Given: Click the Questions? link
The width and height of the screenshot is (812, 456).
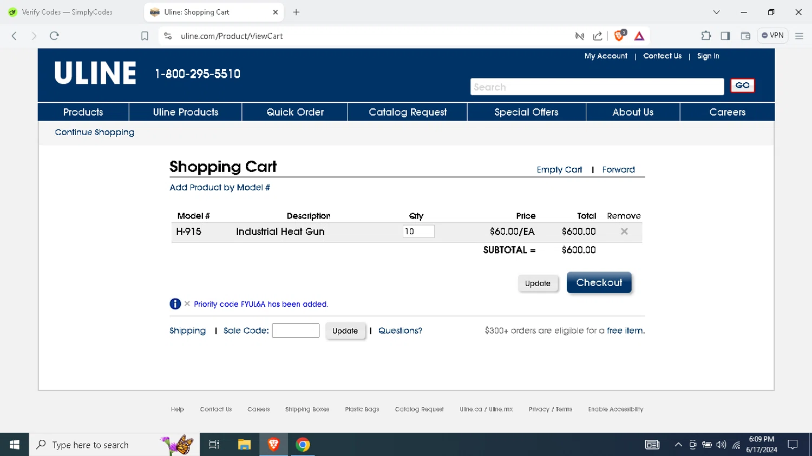Looking at the screenshot, I should (400, 331).
